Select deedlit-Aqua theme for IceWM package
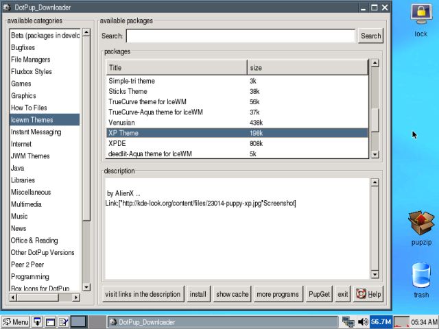This screenshot has width=439, height=329. pos(237,154)
